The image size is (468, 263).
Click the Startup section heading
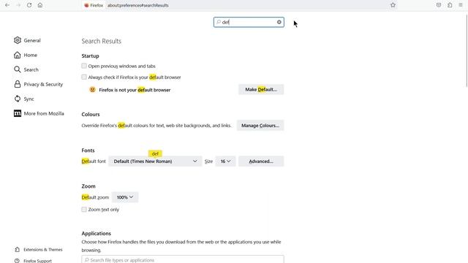click(90, 56)
